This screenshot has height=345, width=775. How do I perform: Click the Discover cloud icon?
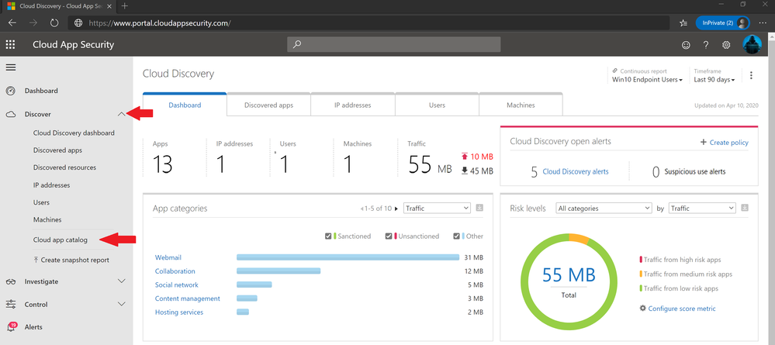tap(10, 114)
